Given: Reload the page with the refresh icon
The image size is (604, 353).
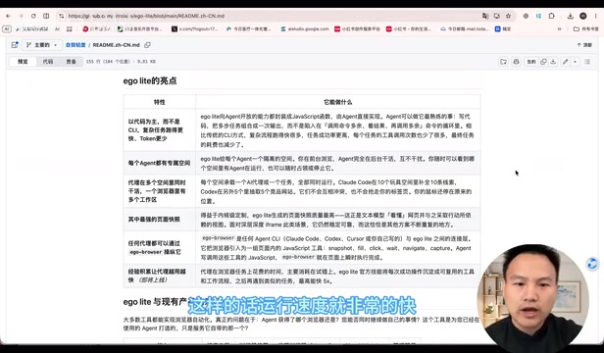Looking at the screenshot, I should coord(33,16).
